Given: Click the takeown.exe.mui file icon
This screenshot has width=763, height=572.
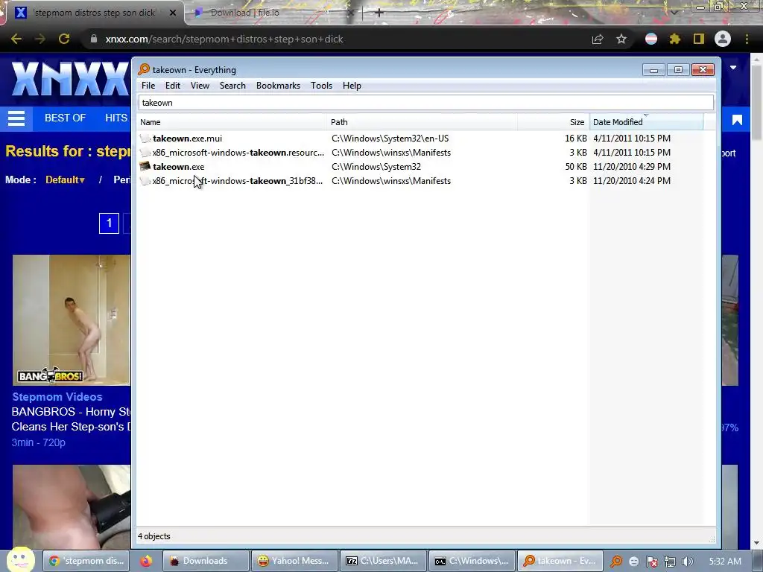Looking at the screenshot, I should [145, 138].
